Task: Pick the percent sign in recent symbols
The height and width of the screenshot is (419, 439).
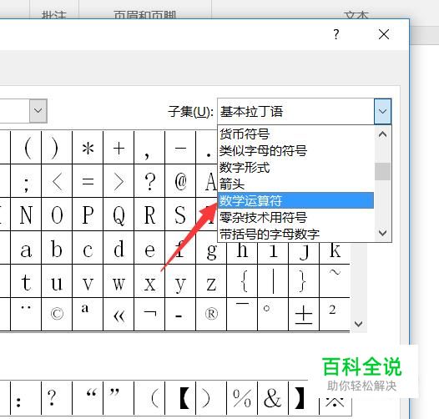Action: (242, 397)
